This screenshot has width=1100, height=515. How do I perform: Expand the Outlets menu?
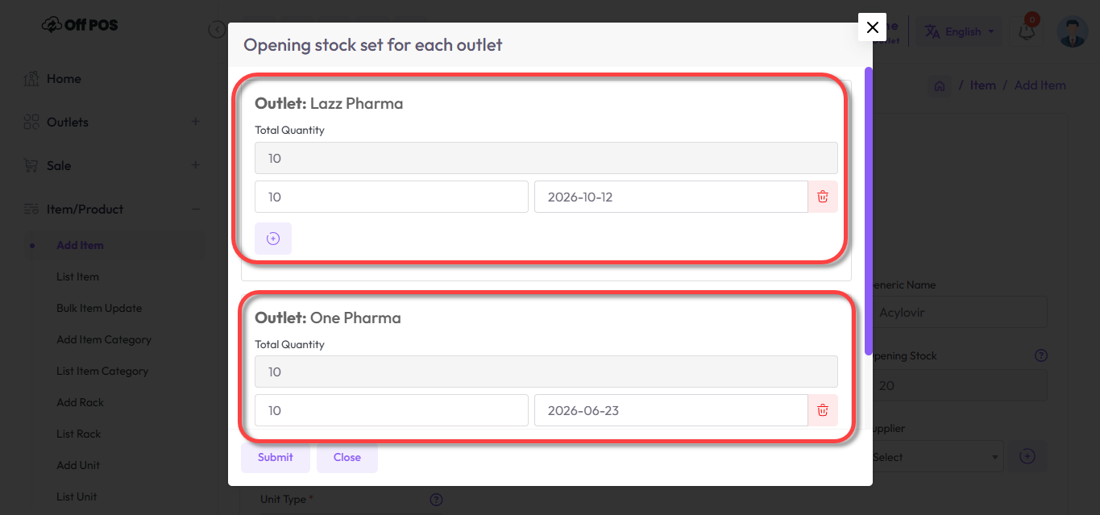coord(195,122)
